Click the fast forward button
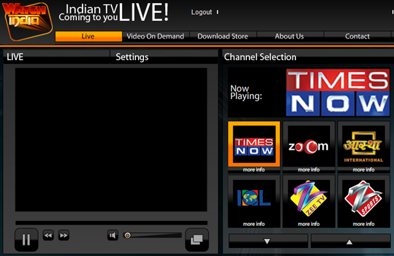 [64, 235]
